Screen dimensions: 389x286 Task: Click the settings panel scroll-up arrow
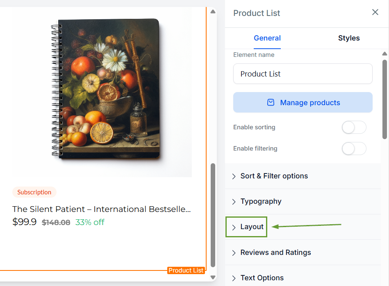click(x=384, y=54)
